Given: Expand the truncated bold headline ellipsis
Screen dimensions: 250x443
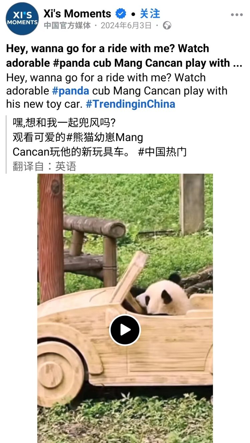Looking at the screenshot, I should (x=237, y=63).
